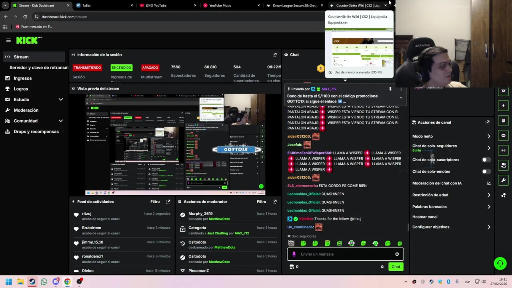Open Modo lento settings
Image resolution: width=512 pixels, height=288 pixels.
point(451,136)
